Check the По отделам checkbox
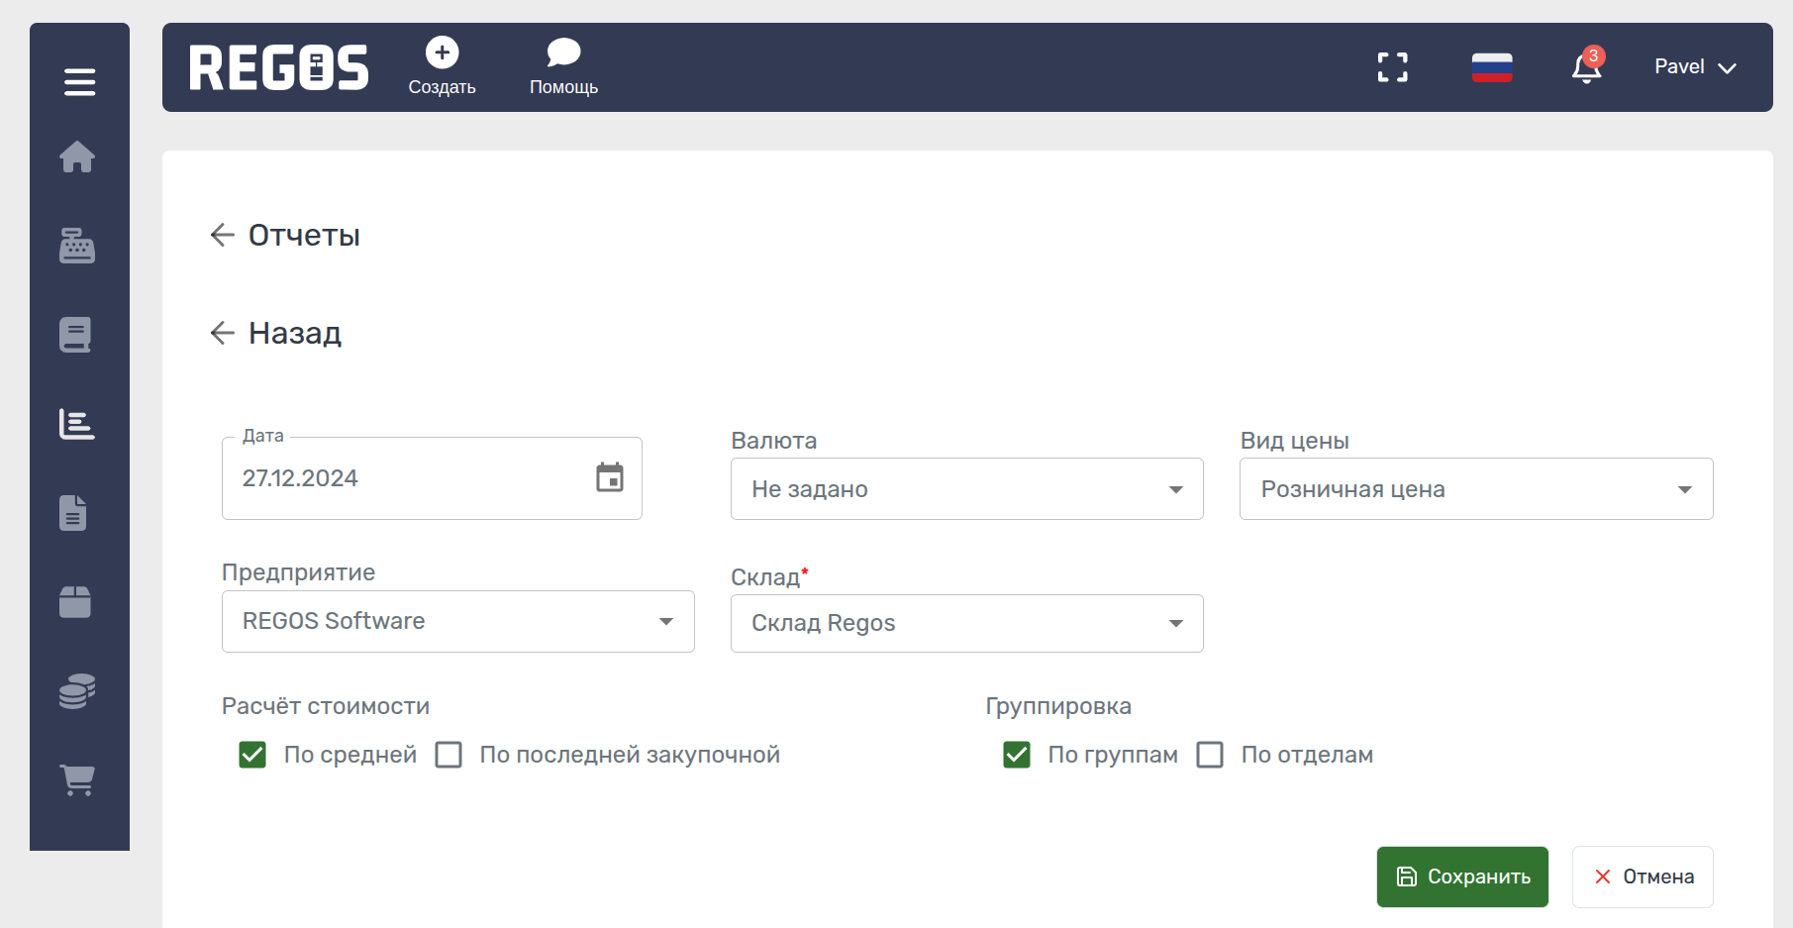 [1210, 755]
